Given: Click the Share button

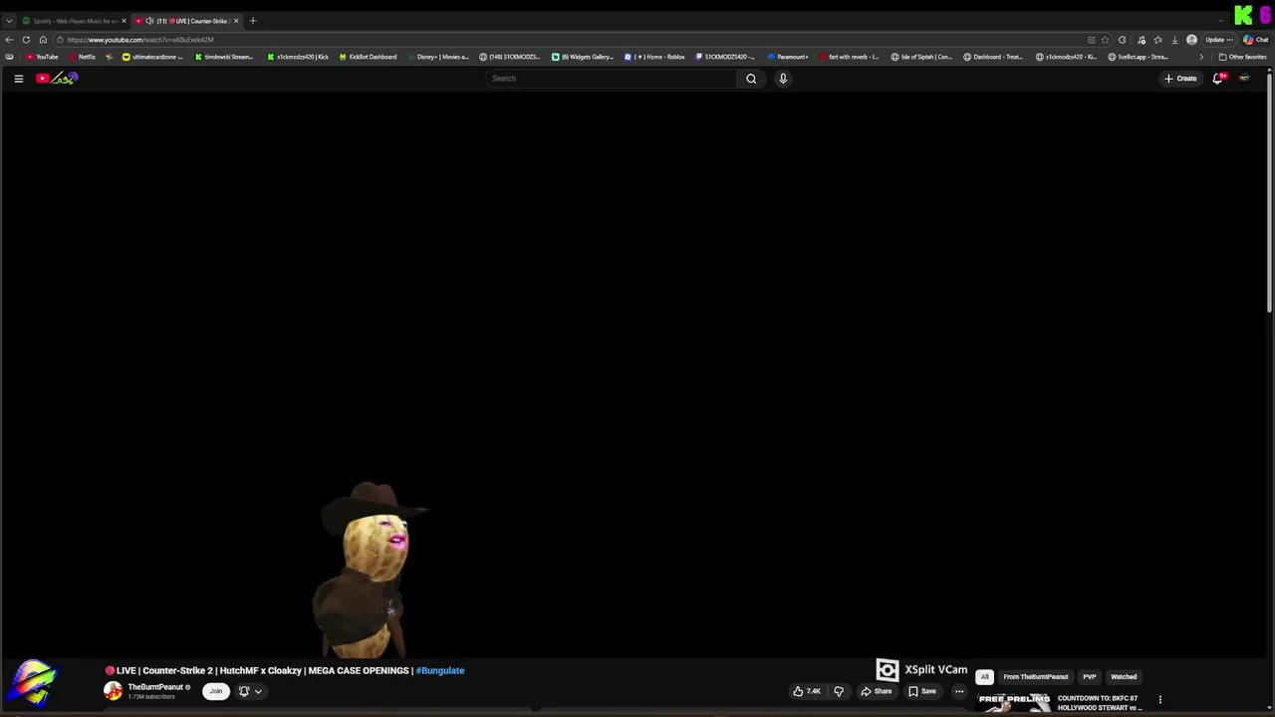Looking at the screenshot, I should [x=877, y=691].
